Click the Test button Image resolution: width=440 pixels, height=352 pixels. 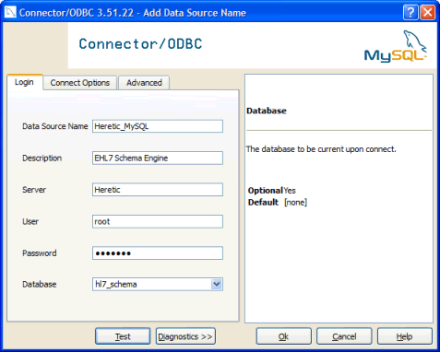[123, 336]
